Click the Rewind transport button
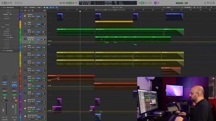Viewport: 216px width, 121px height. point(61,3)
